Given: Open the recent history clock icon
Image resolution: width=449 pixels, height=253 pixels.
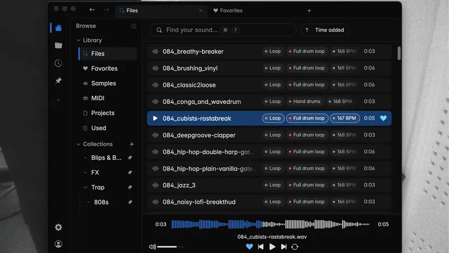Looking at the screenshot, I should coord(58,63).
